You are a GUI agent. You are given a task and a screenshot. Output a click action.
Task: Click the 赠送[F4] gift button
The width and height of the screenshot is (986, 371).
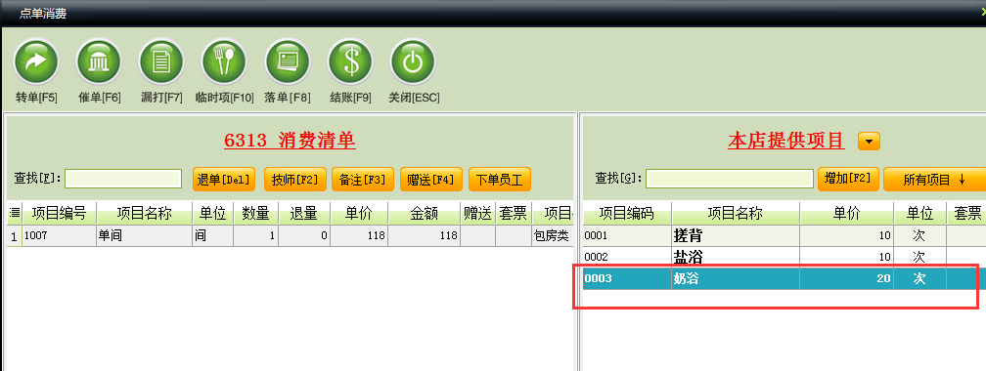point(430,180)
